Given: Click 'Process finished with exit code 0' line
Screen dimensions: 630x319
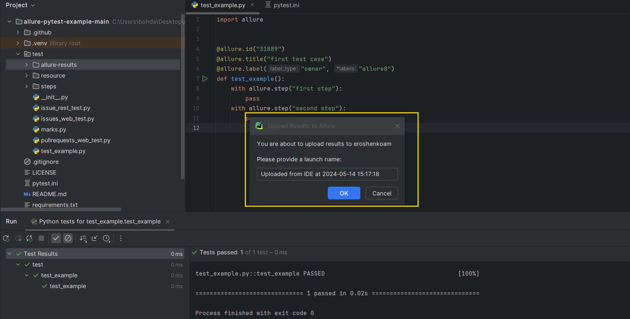Looking at the screenshot, I should tap(255, 313).
